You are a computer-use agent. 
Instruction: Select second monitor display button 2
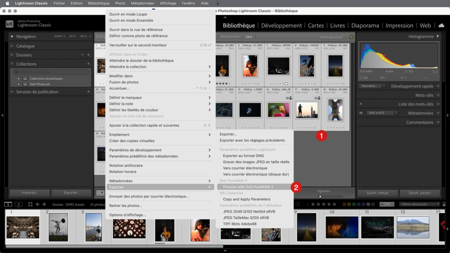point(18,204)
